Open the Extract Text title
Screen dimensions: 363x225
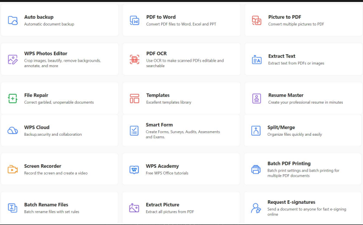pos(282,56)
